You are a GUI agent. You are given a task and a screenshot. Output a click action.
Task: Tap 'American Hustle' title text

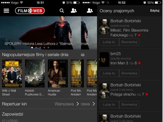coord(54,93)
